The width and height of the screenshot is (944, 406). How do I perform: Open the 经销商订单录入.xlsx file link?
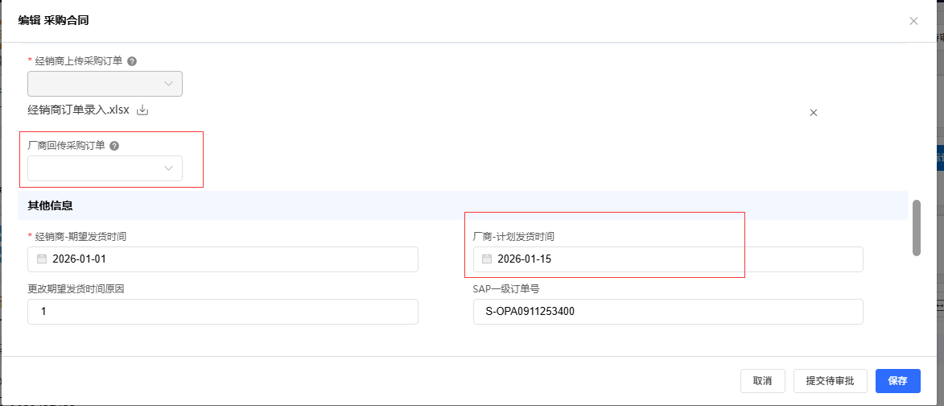(79, 110)
